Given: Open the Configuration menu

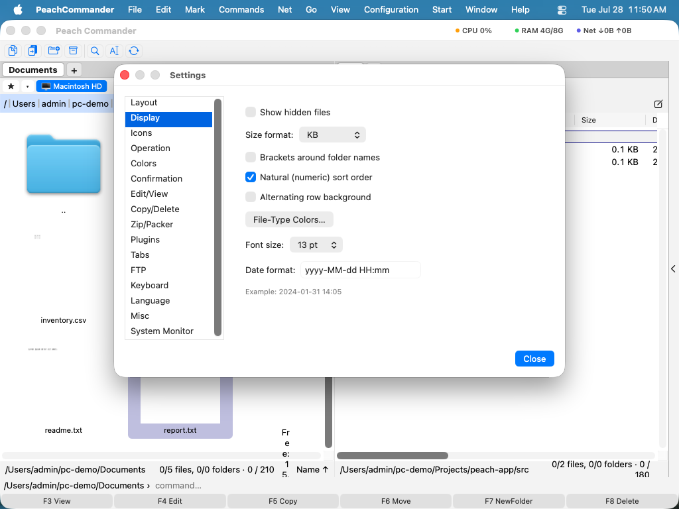Looking at the screenshot, I should click(391, 9).
